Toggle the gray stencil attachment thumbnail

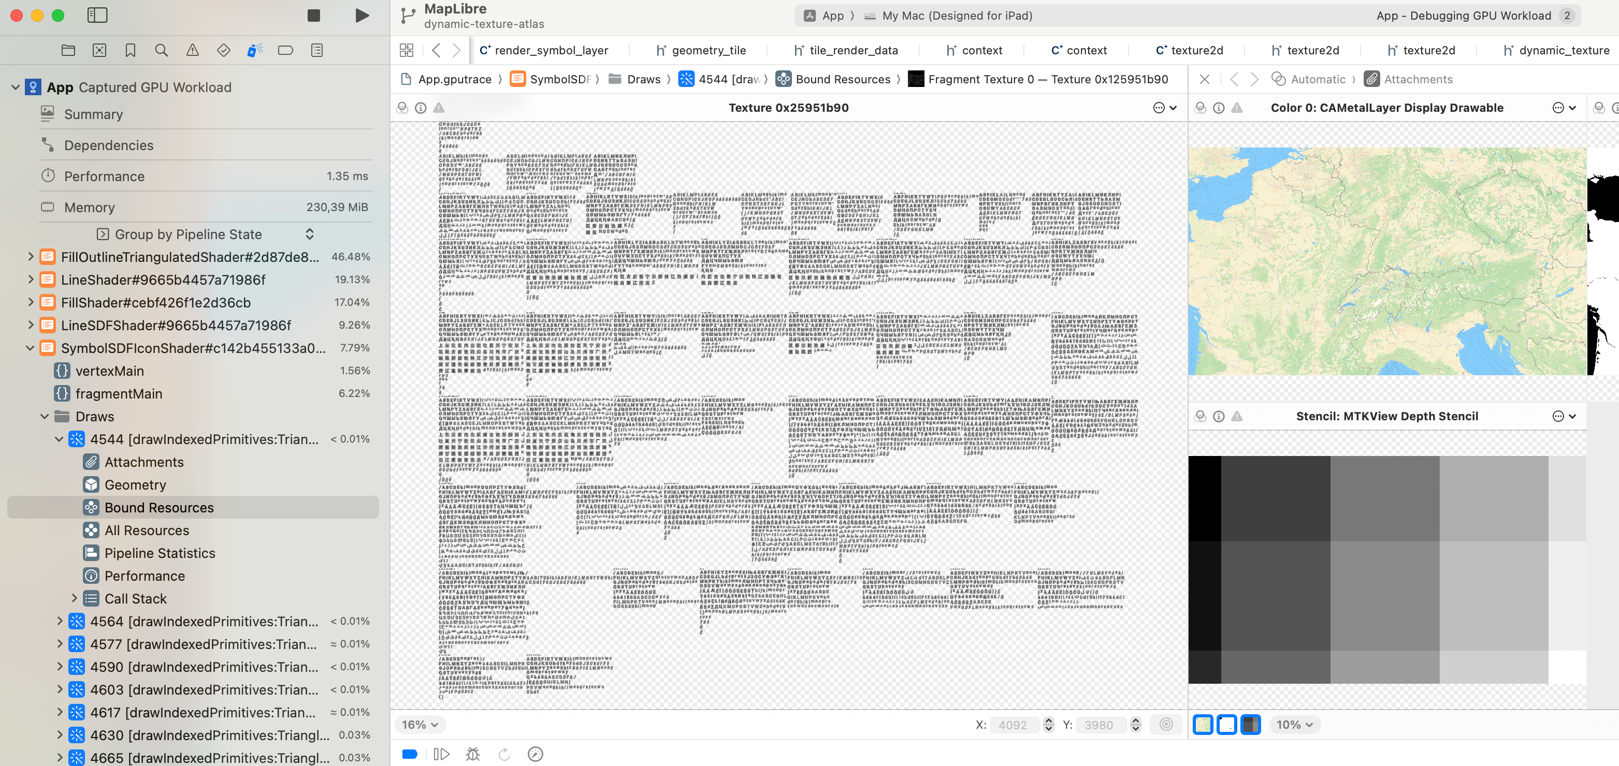1251,724
